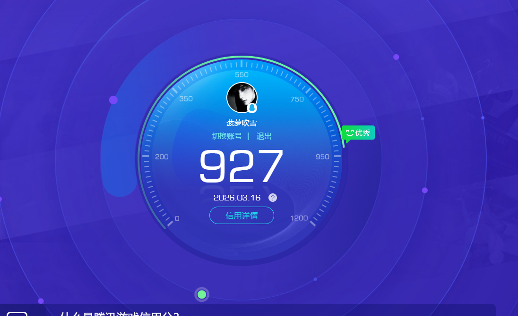Click the purple orbit dot above 优秀 badge
518x316 pixels.
[396, 57]
